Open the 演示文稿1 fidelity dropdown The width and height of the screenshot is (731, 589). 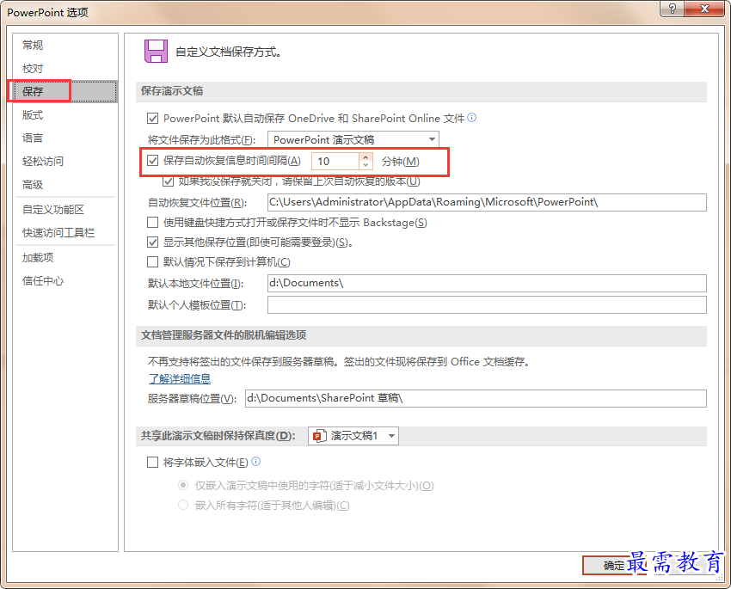pyautogui.click(x=353, y=436)
